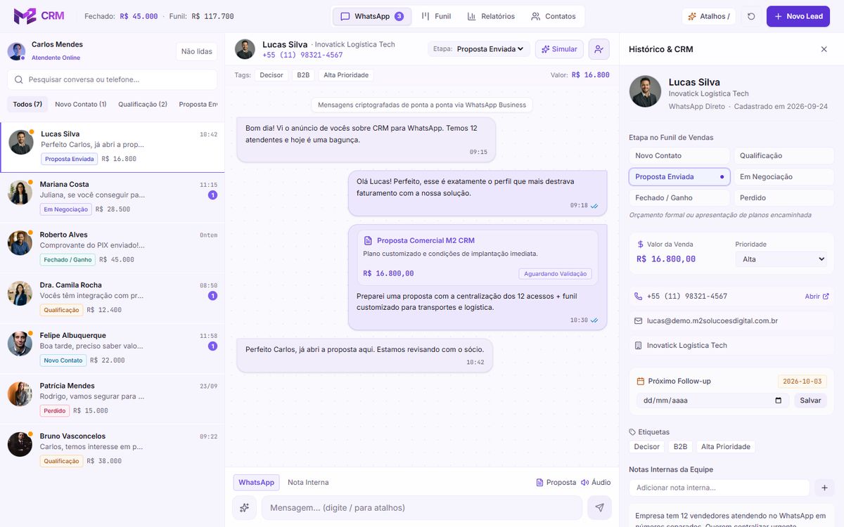Click the plus icon to add internal note
The height and width of the screenshot is (527, 844).
pyautogui.click(x=824, y=488)
